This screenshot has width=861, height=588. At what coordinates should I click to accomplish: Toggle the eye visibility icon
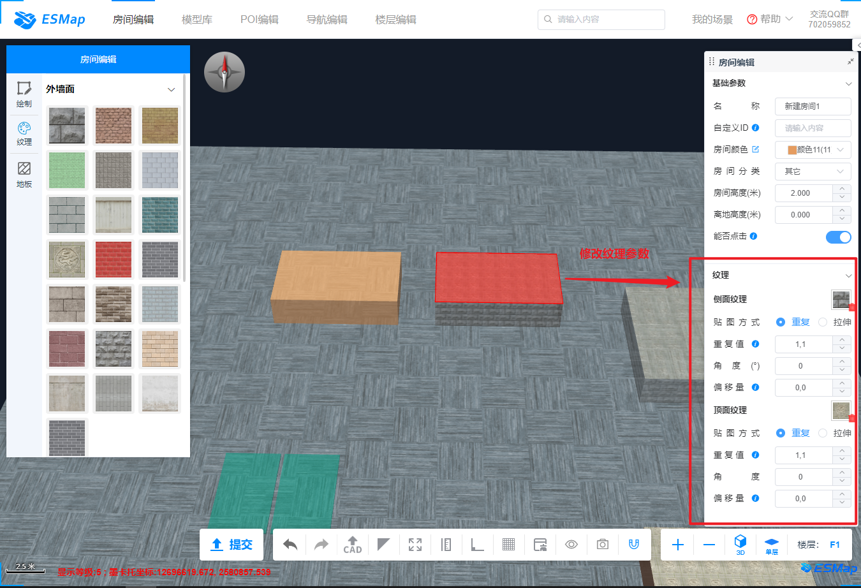click(x=571, y=545)
